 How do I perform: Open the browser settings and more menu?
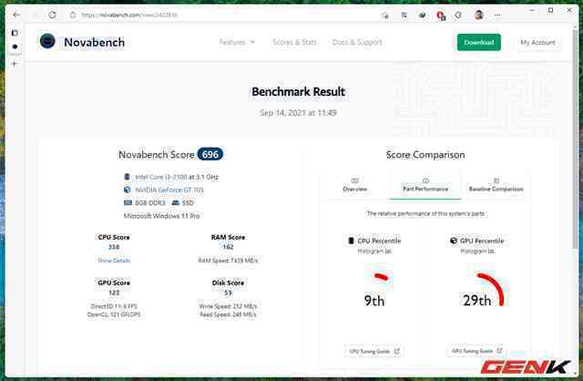click(x=498, y=15)
